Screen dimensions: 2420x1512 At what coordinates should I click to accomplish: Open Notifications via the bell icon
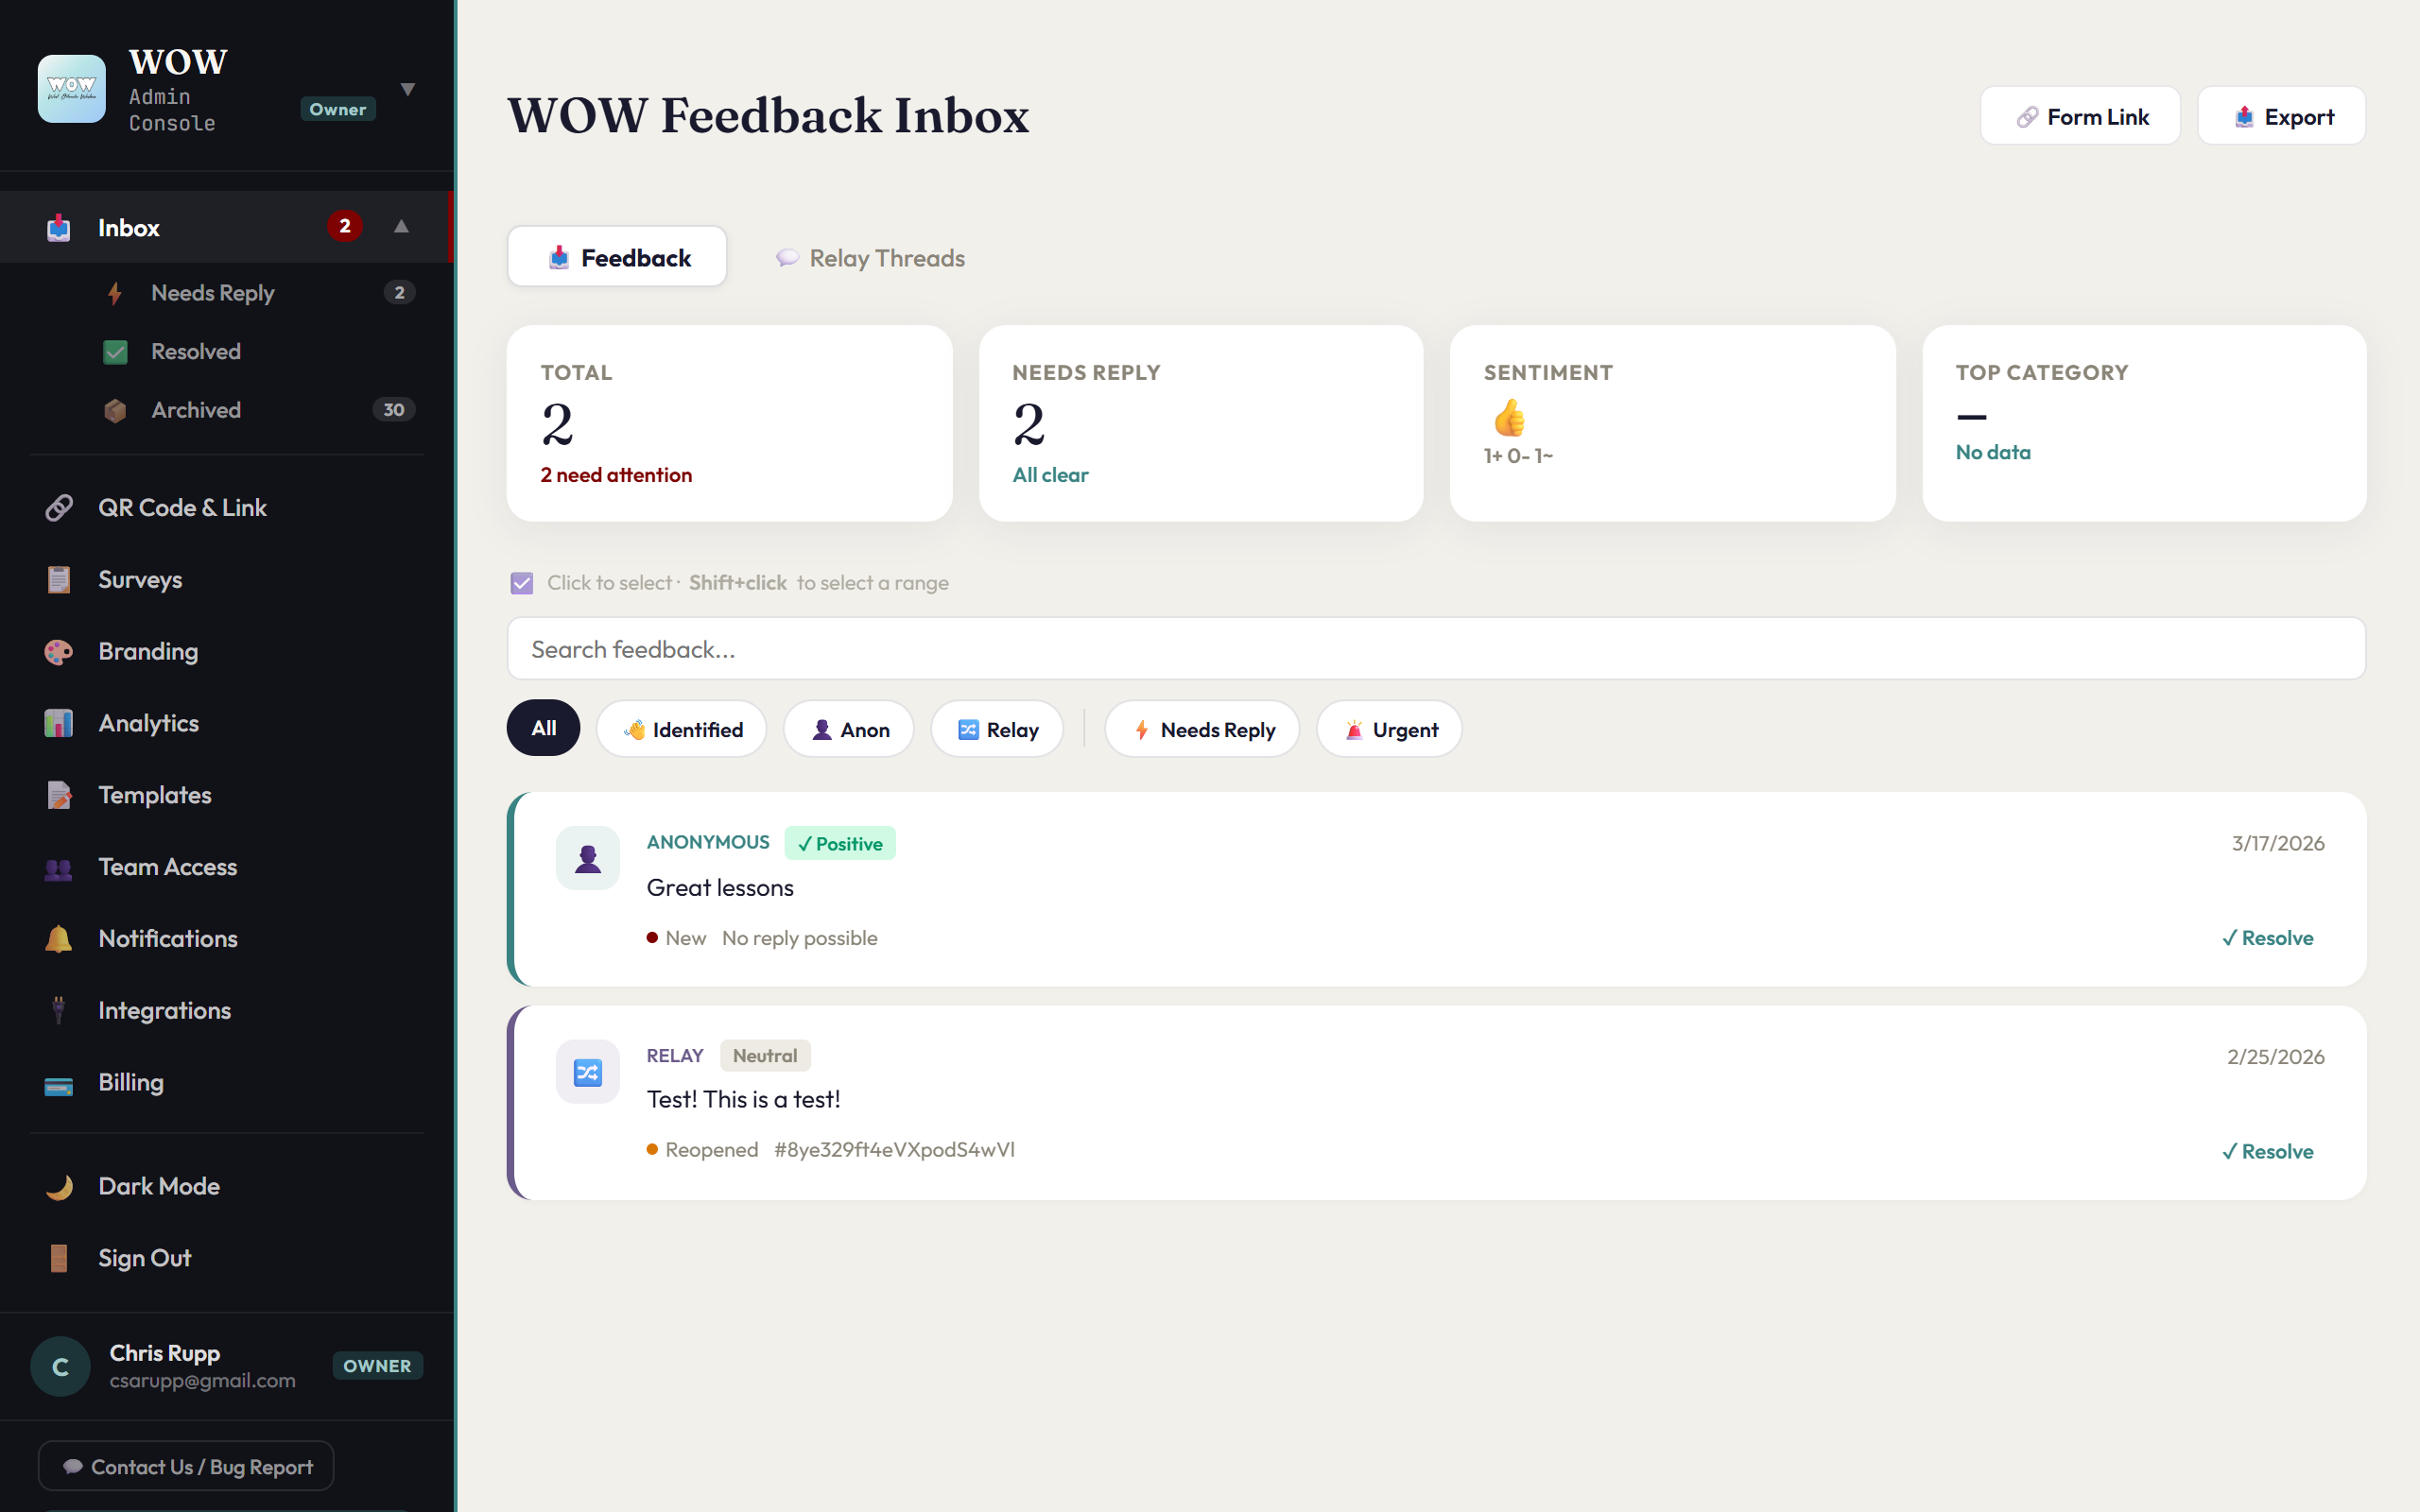pyautogui.click(x=58, y=938)
